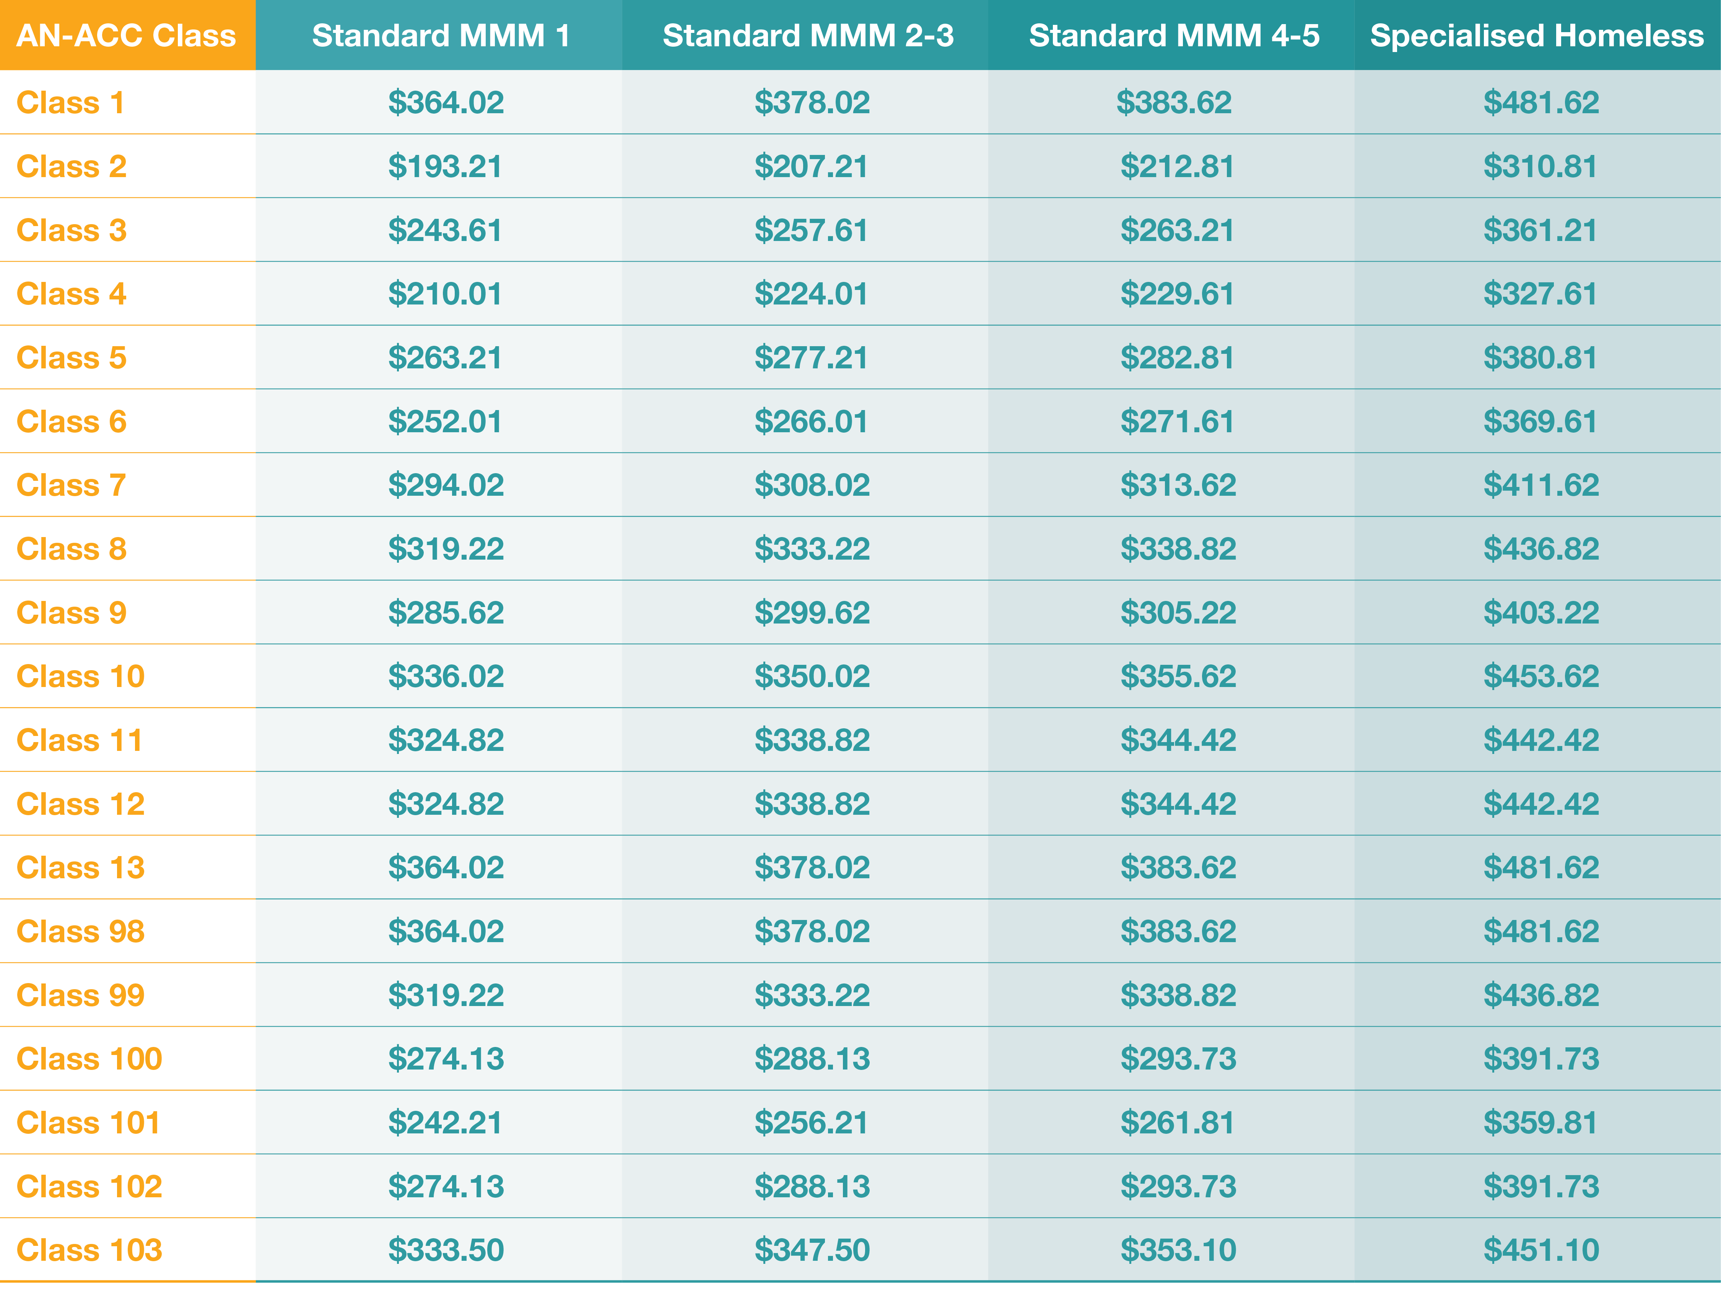Click the "Class 6" row label
The width and height of the screenshot is (1721, 1291).
pos(72,422)
